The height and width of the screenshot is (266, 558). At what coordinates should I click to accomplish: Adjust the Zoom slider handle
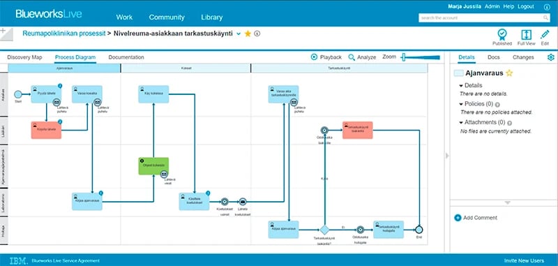tap(403, 57)
